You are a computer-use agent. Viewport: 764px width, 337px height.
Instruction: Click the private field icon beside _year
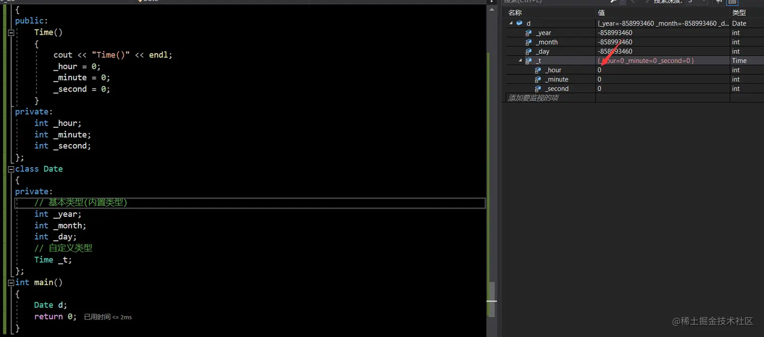[529, 33]
